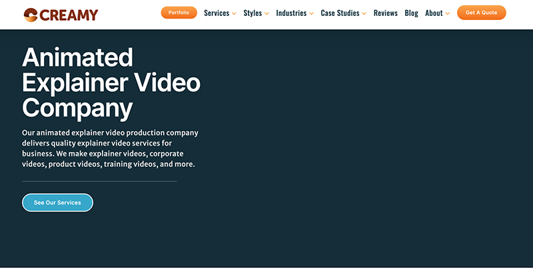Open the Portfolio page button
This screenshot has height=268, width=533.
(179, 13)
